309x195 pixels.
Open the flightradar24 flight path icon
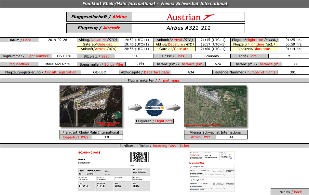point(154,108)
